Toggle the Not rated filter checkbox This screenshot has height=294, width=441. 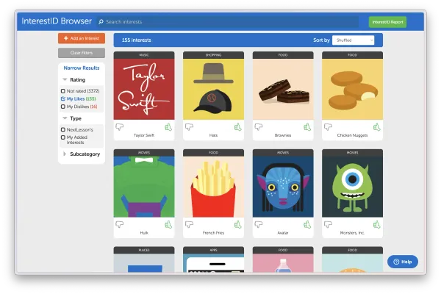[63, 91]
